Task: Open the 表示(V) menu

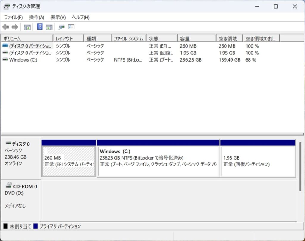Action: pos(58,18)
